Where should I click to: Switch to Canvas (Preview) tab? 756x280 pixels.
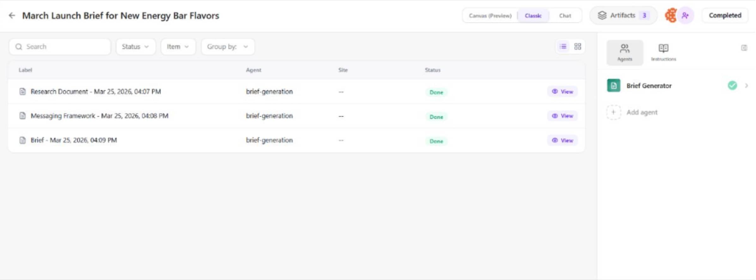(x=490, y=15)
